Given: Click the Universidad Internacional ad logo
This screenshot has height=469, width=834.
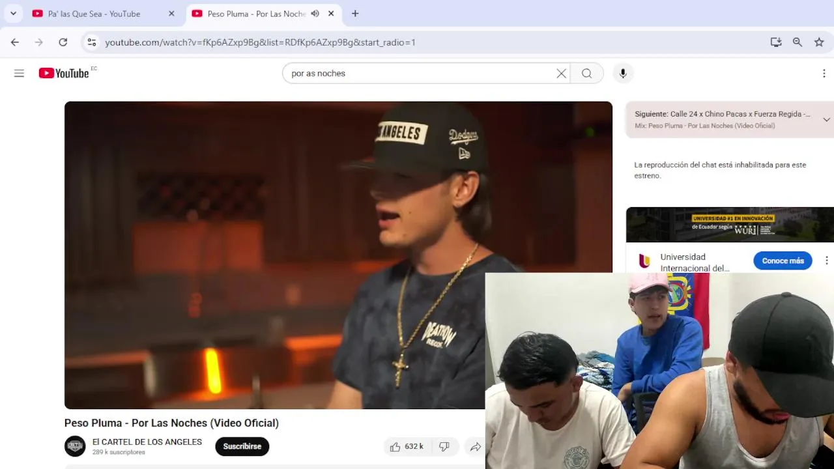Looking at the screenshot, I should [x=644, y=261].
